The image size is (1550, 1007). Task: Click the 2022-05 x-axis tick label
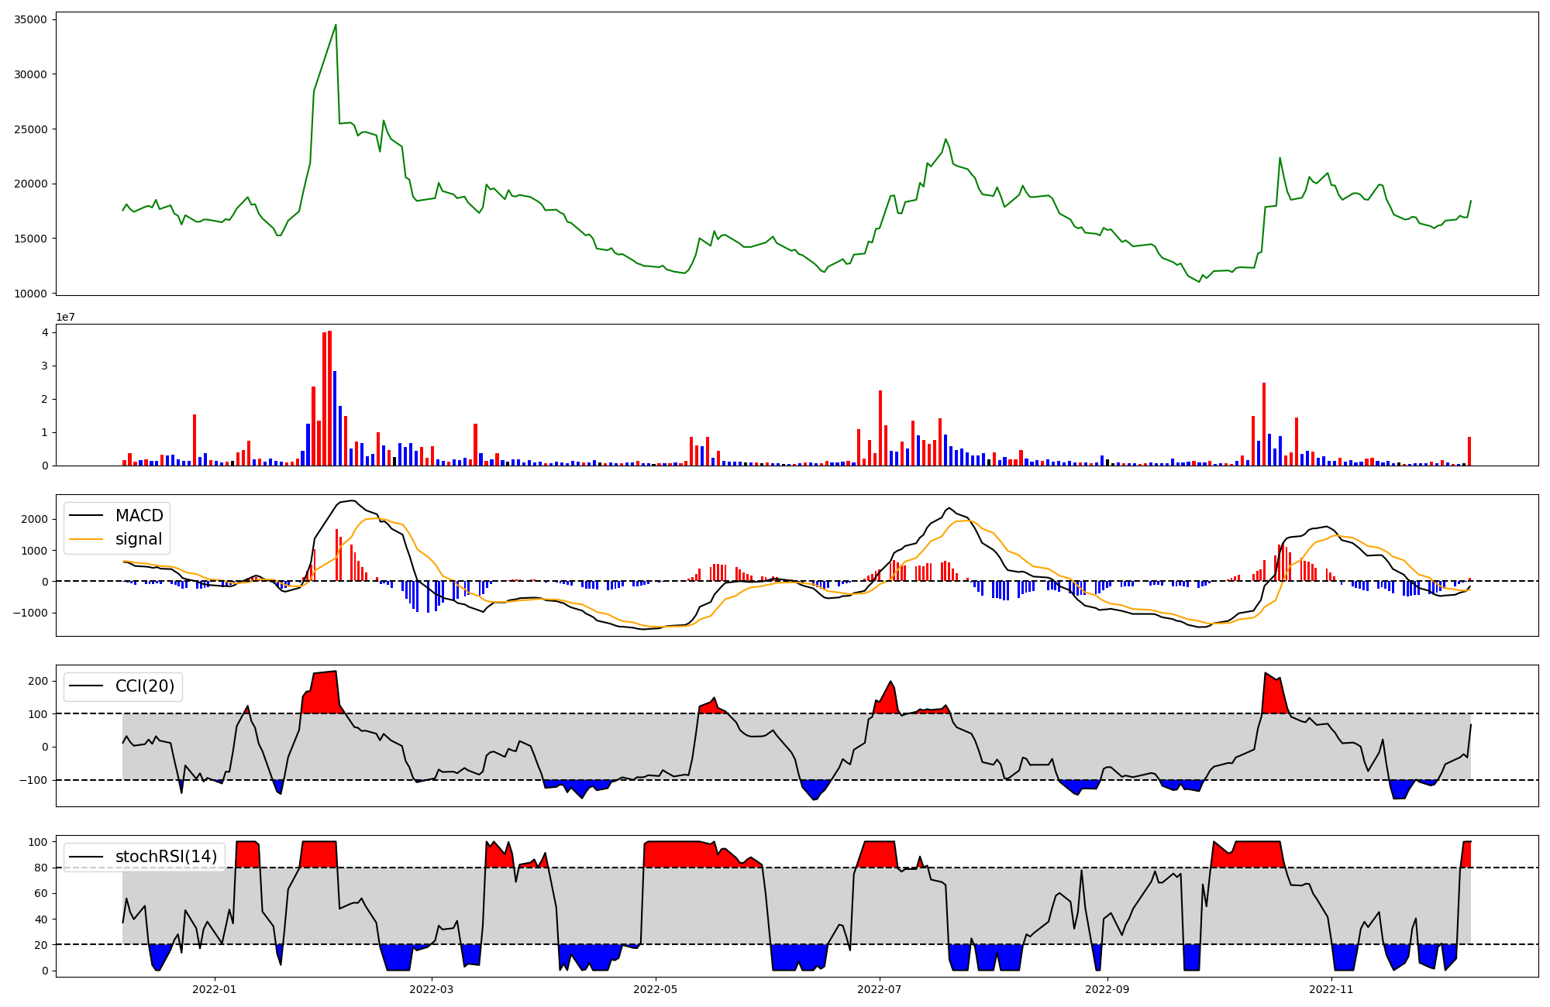(656, 989)
